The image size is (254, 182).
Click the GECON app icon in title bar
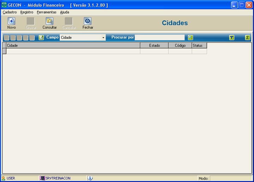[4, 5]
